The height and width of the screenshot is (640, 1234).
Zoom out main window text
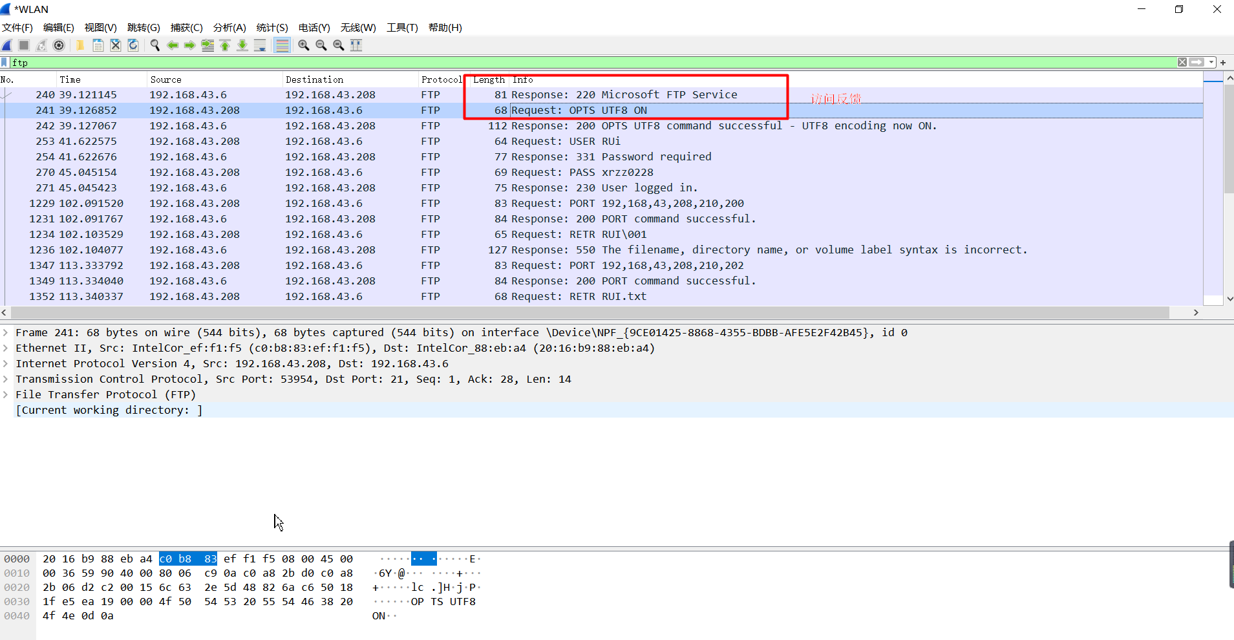(x=321, y=45)
